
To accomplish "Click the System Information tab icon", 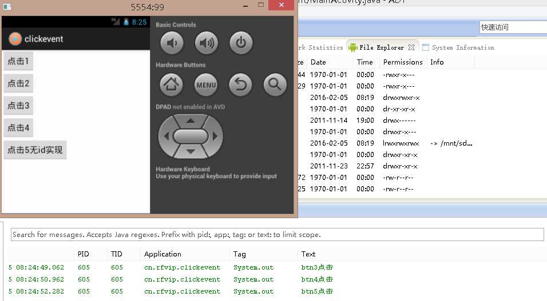I will (x=426, y=47).
